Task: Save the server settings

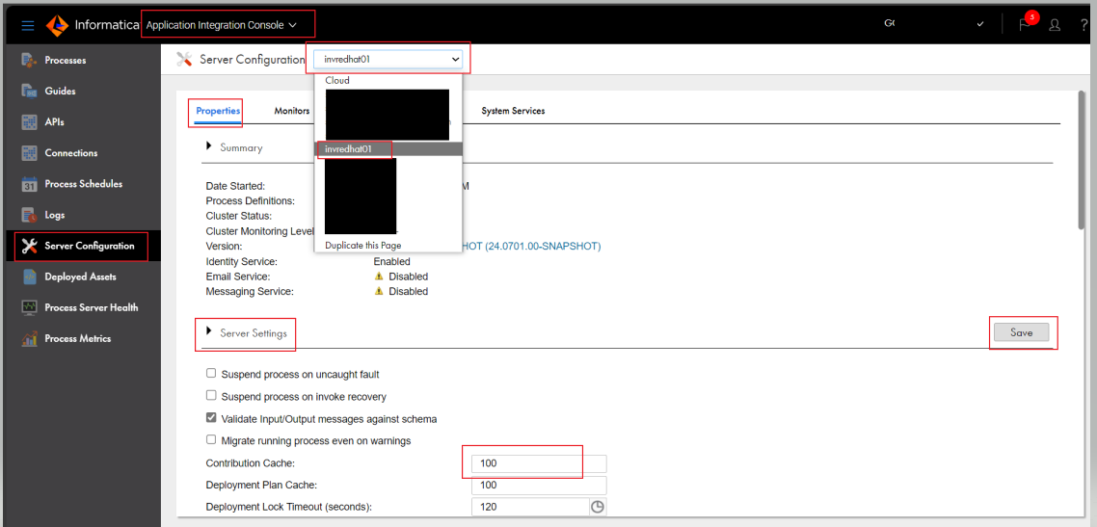Action: pos(1022,332)
